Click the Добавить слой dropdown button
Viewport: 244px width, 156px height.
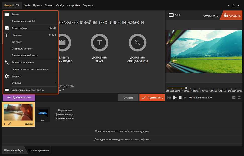[19, 97]
